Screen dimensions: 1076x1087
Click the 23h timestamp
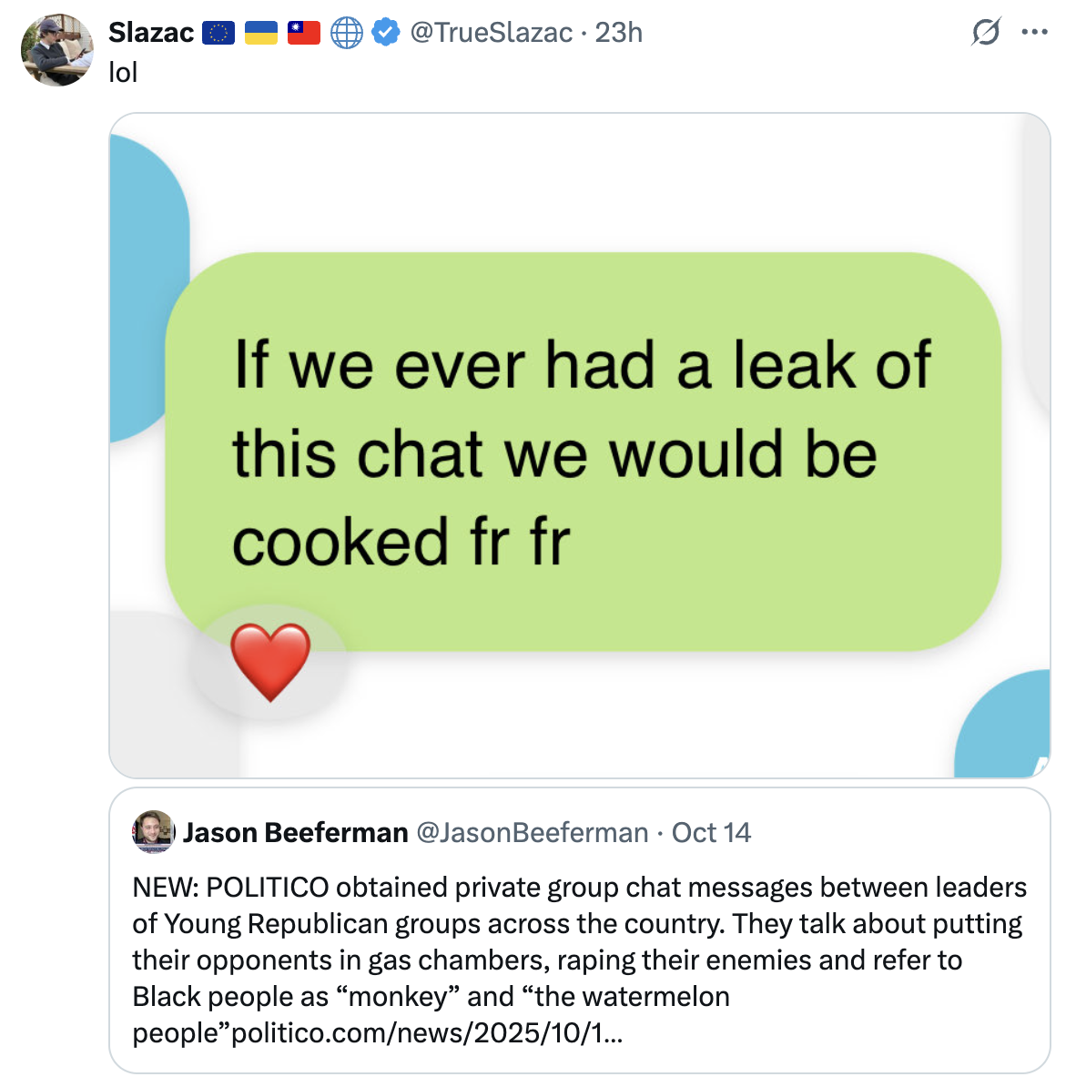(x=619, y=33)
